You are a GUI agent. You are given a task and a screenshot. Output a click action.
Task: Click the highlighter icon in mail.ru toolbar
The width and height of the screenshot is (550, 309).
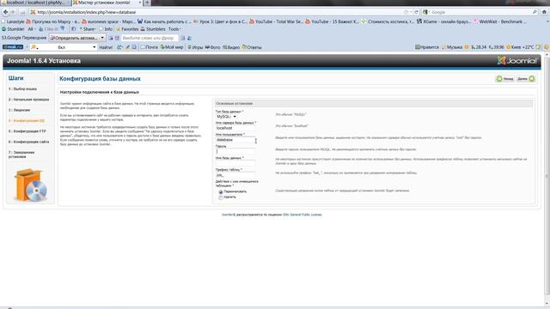click(128, 47)
